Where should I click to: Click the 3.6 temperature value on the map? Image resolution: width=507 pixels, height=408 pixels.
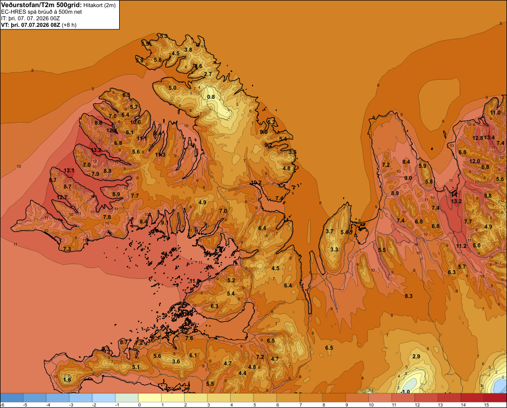pos(176,361)
